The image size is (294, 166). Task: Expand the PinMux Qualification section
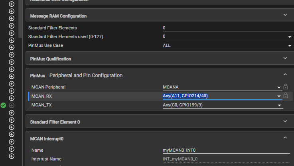point(285,58)
